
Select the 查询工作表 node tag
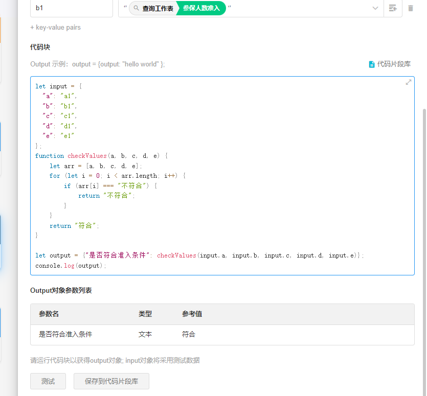coord(158,8)
